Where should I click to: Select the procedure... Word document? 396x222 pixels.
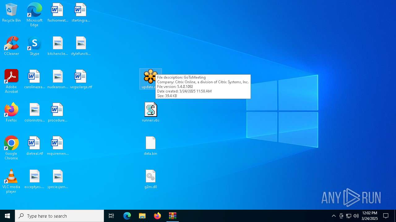click(58, 113)
